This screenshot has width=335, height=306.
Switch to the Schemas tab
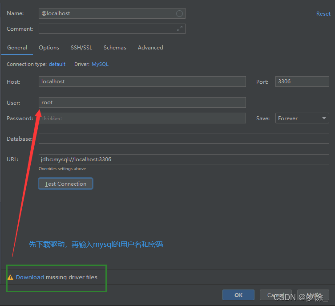click(115, 48)
